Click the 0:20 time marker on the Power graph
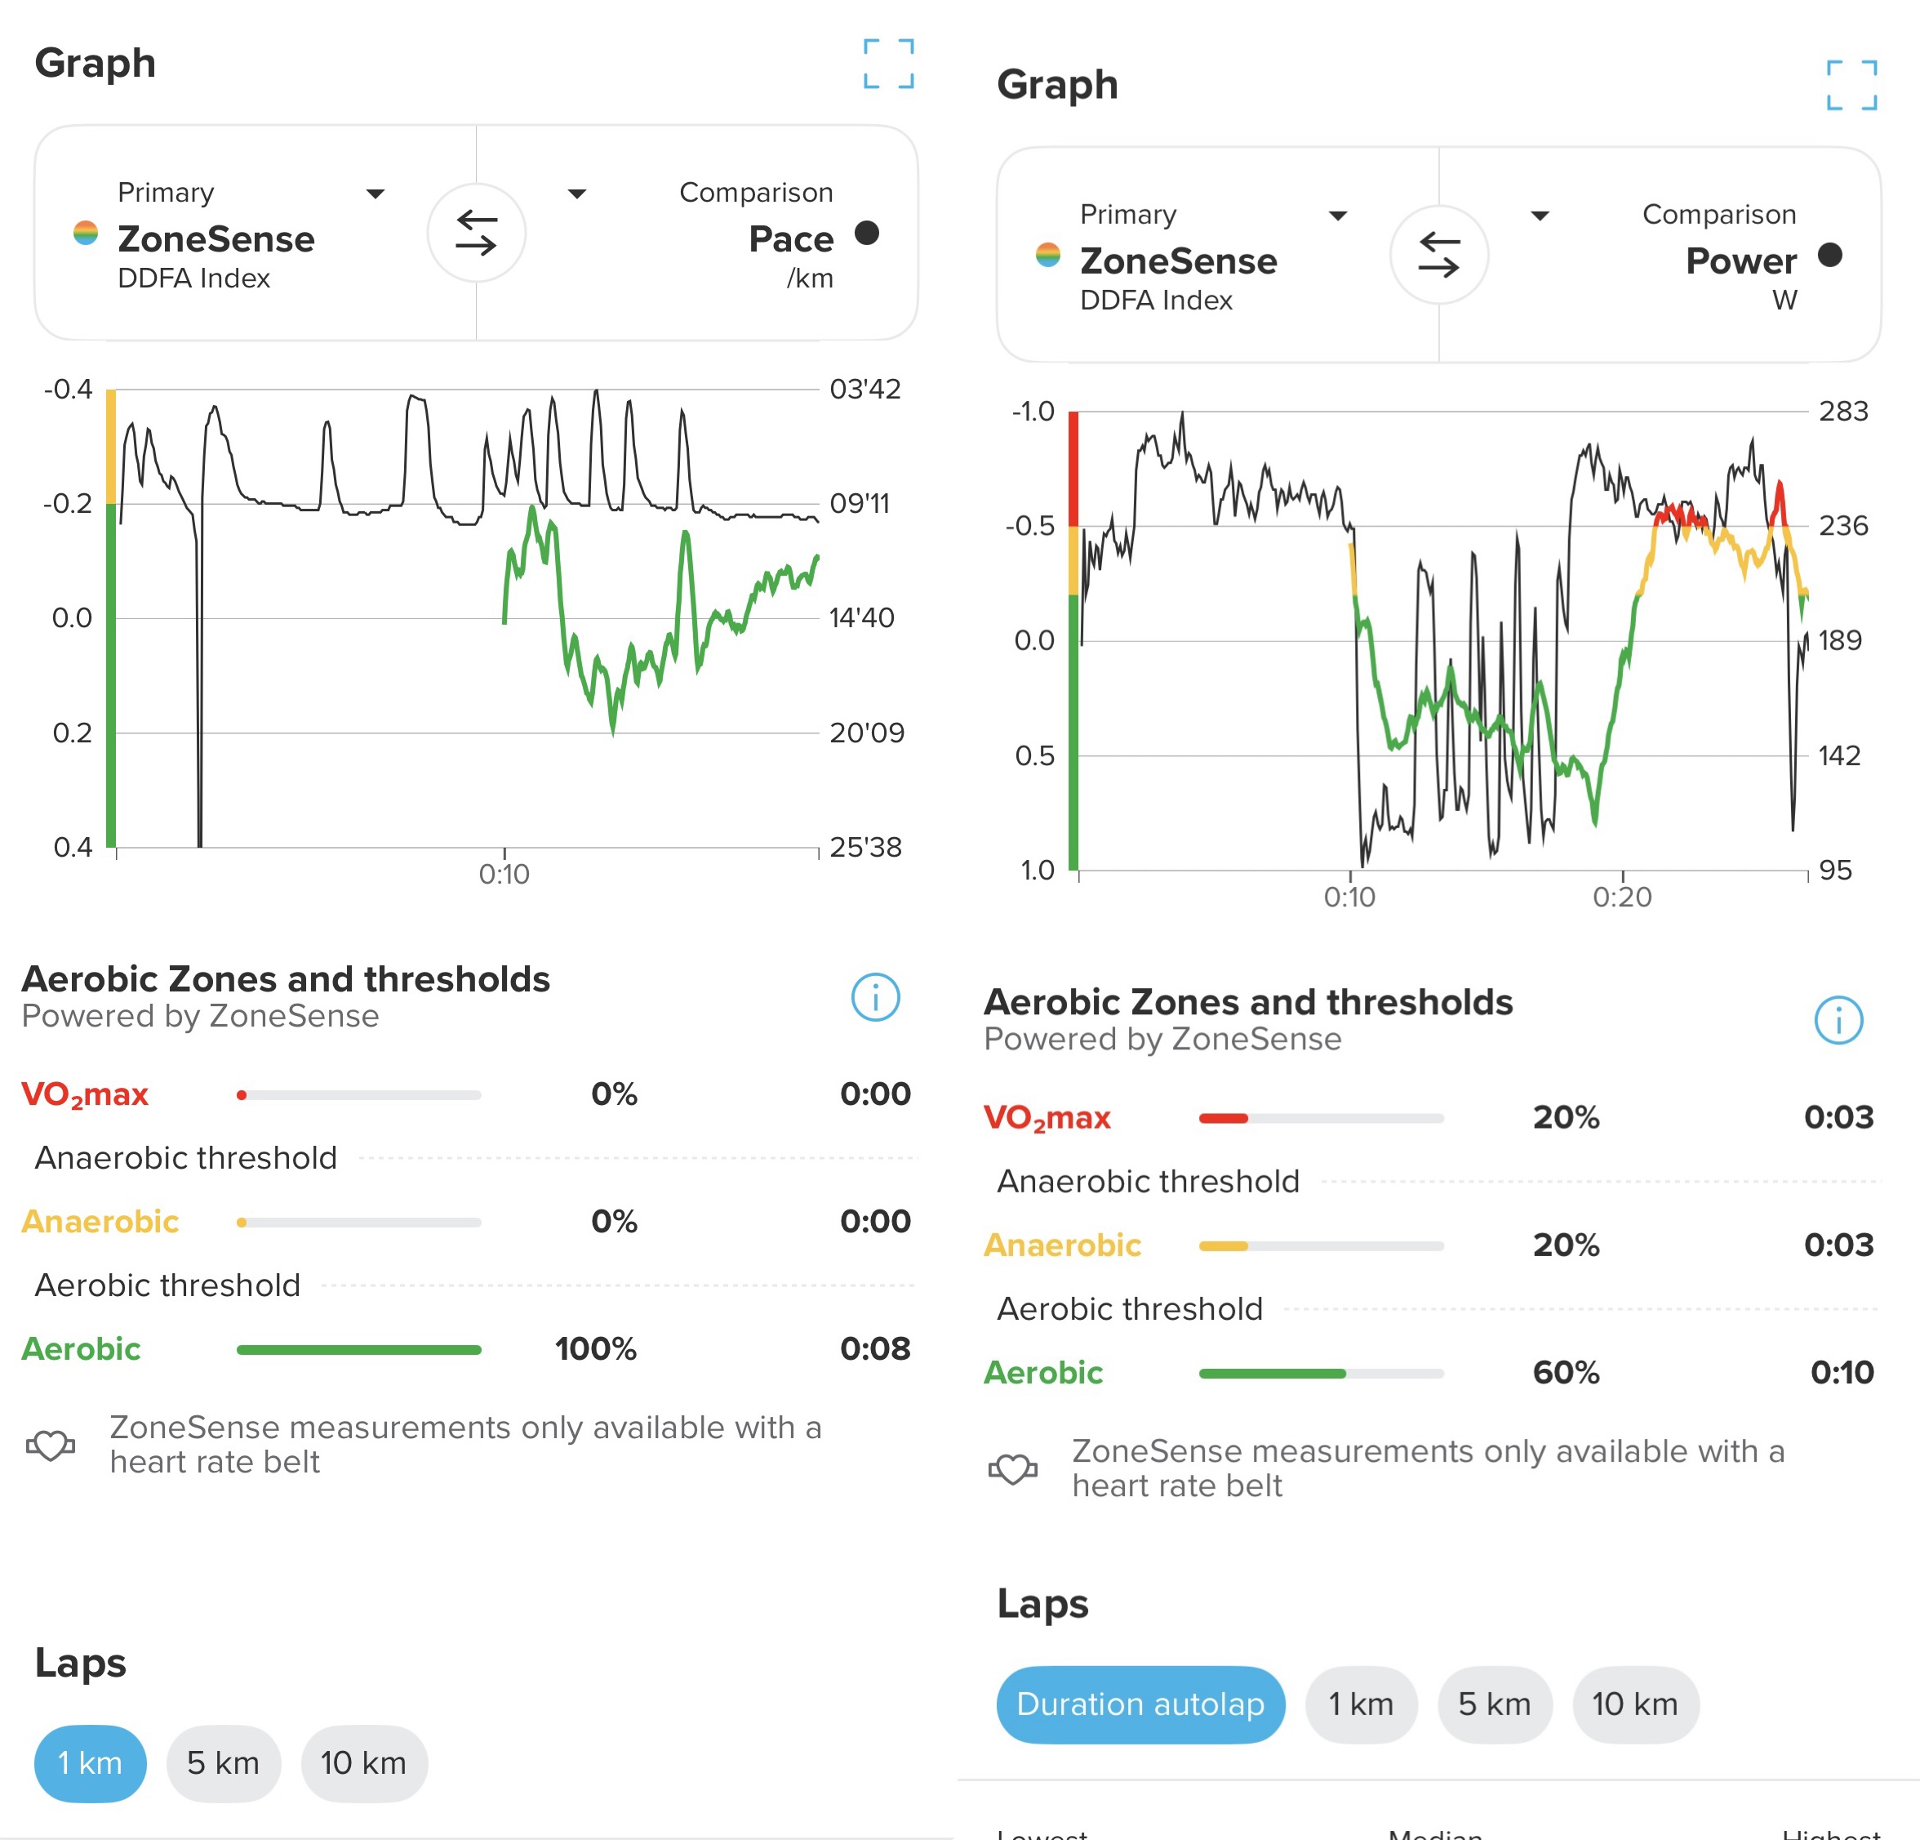The height and width of the screenshot is (1840, 1920). coord(1622,897)
